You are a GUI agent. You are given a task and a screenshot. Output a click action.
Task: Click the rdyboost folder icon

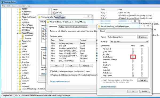point(20,22)
